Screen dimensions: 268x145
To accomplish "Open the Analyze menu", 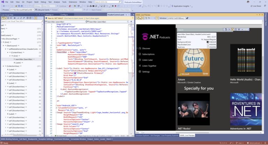I will click(x=57, y=2).
